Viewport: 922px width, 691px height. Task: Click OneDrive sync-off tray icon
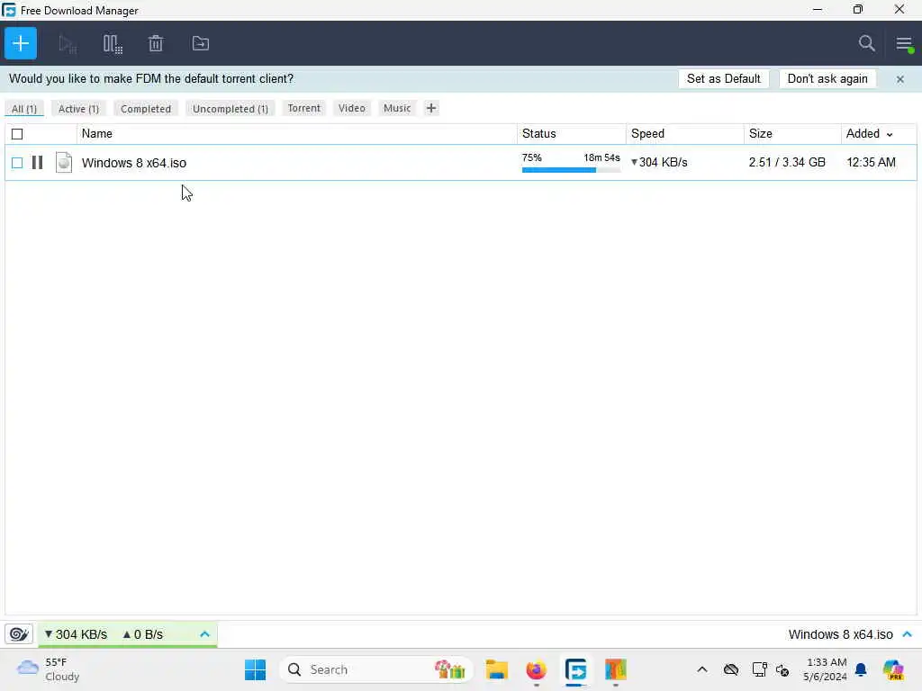pyautogui.click(x=731, y=669)
